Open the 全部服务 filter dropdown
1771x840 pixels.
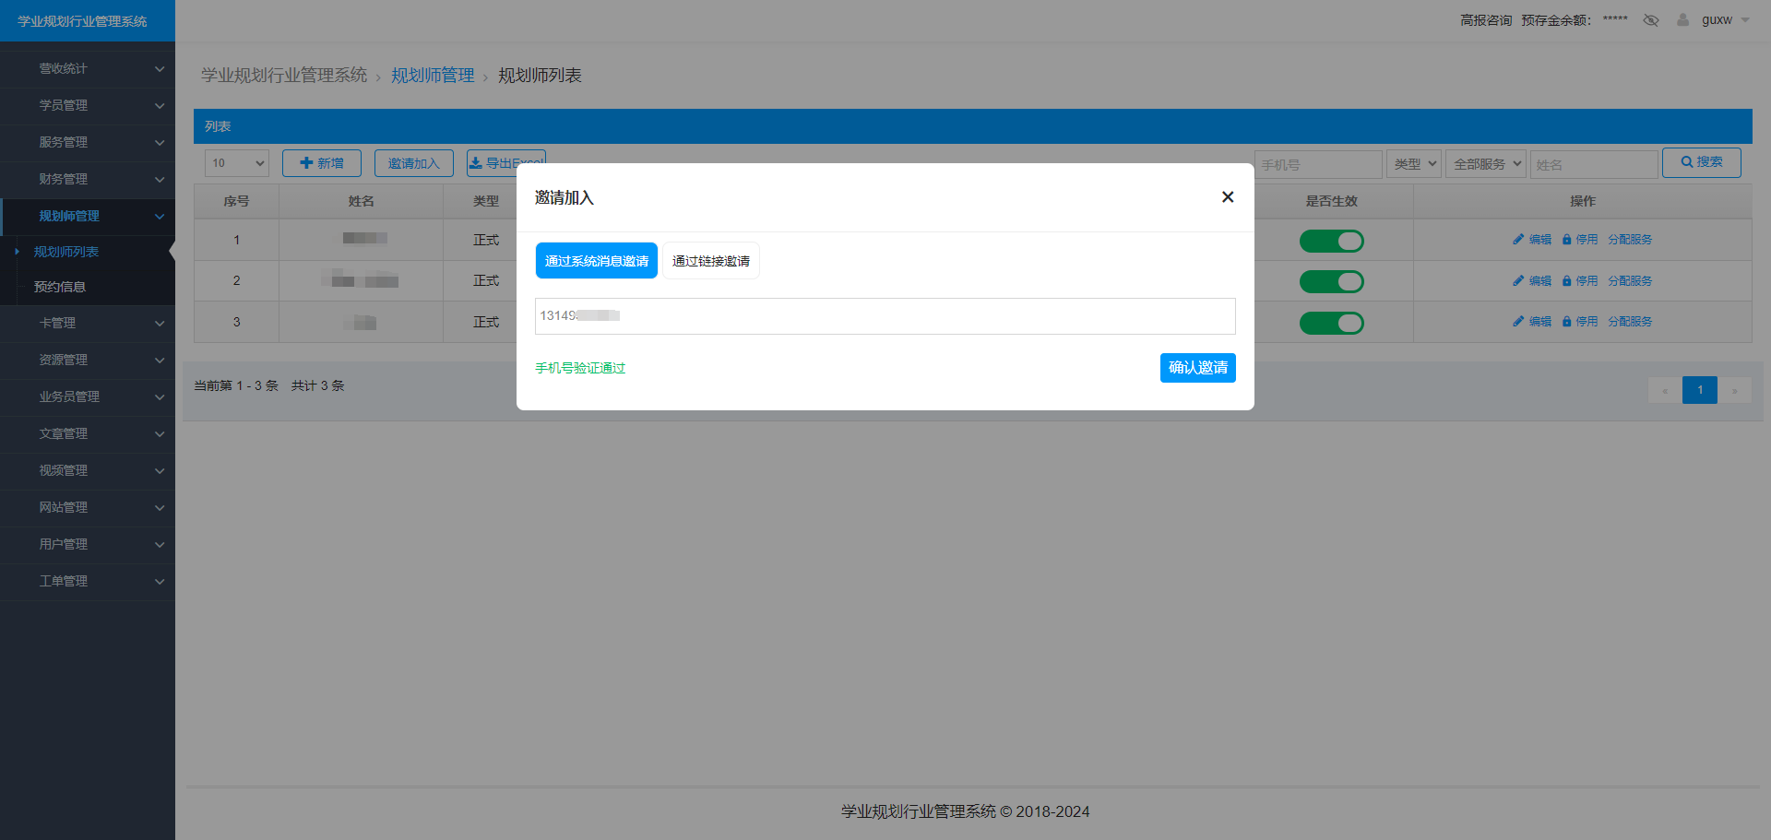click(x=1484, y=163)
